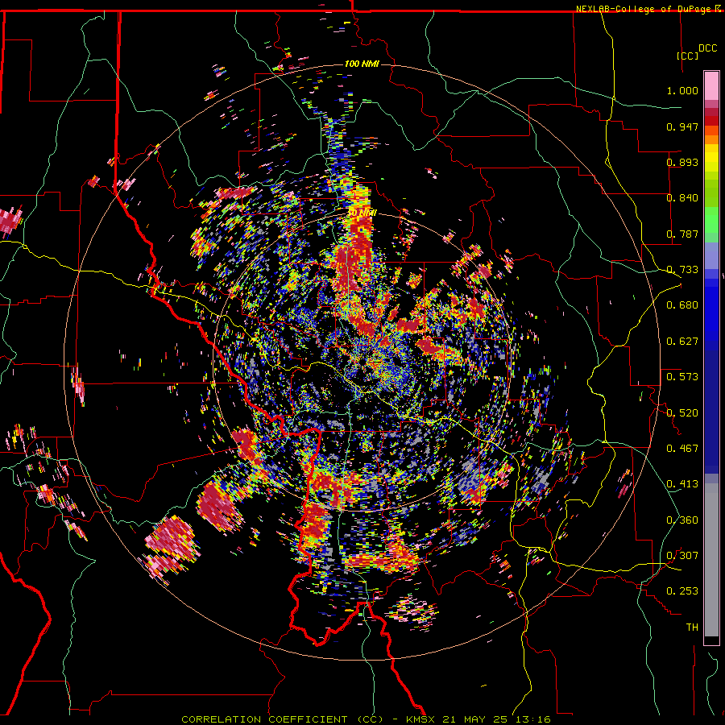Click the 0.947 scale value
Screen dimensions: 725x725
(682, 126)
